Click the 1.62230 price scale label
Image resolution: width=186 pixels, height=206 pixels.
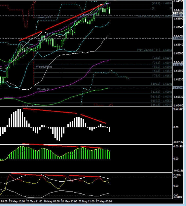(179, 62)
